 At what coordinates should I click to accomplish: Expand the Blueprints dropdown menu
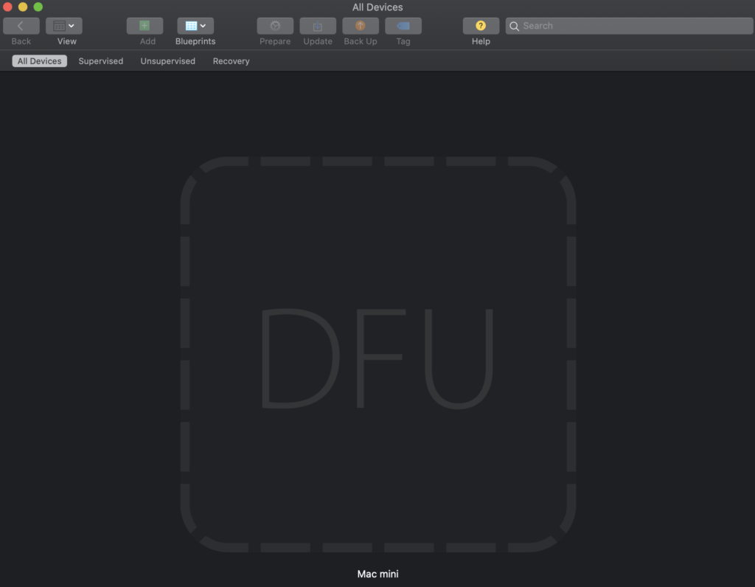195,26
